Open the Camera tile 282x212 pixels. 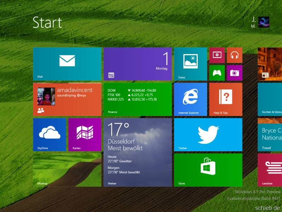tap(234, 73)
